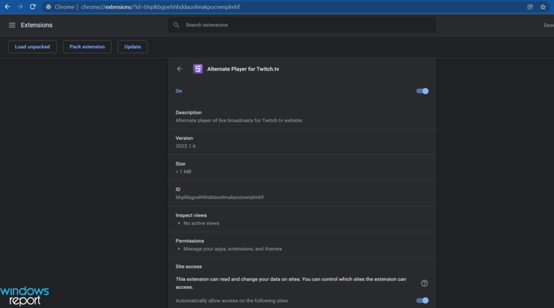This screenshot has height=308, width=554.
Task: Click Pack extension button
Action: (x=87, y=47)
